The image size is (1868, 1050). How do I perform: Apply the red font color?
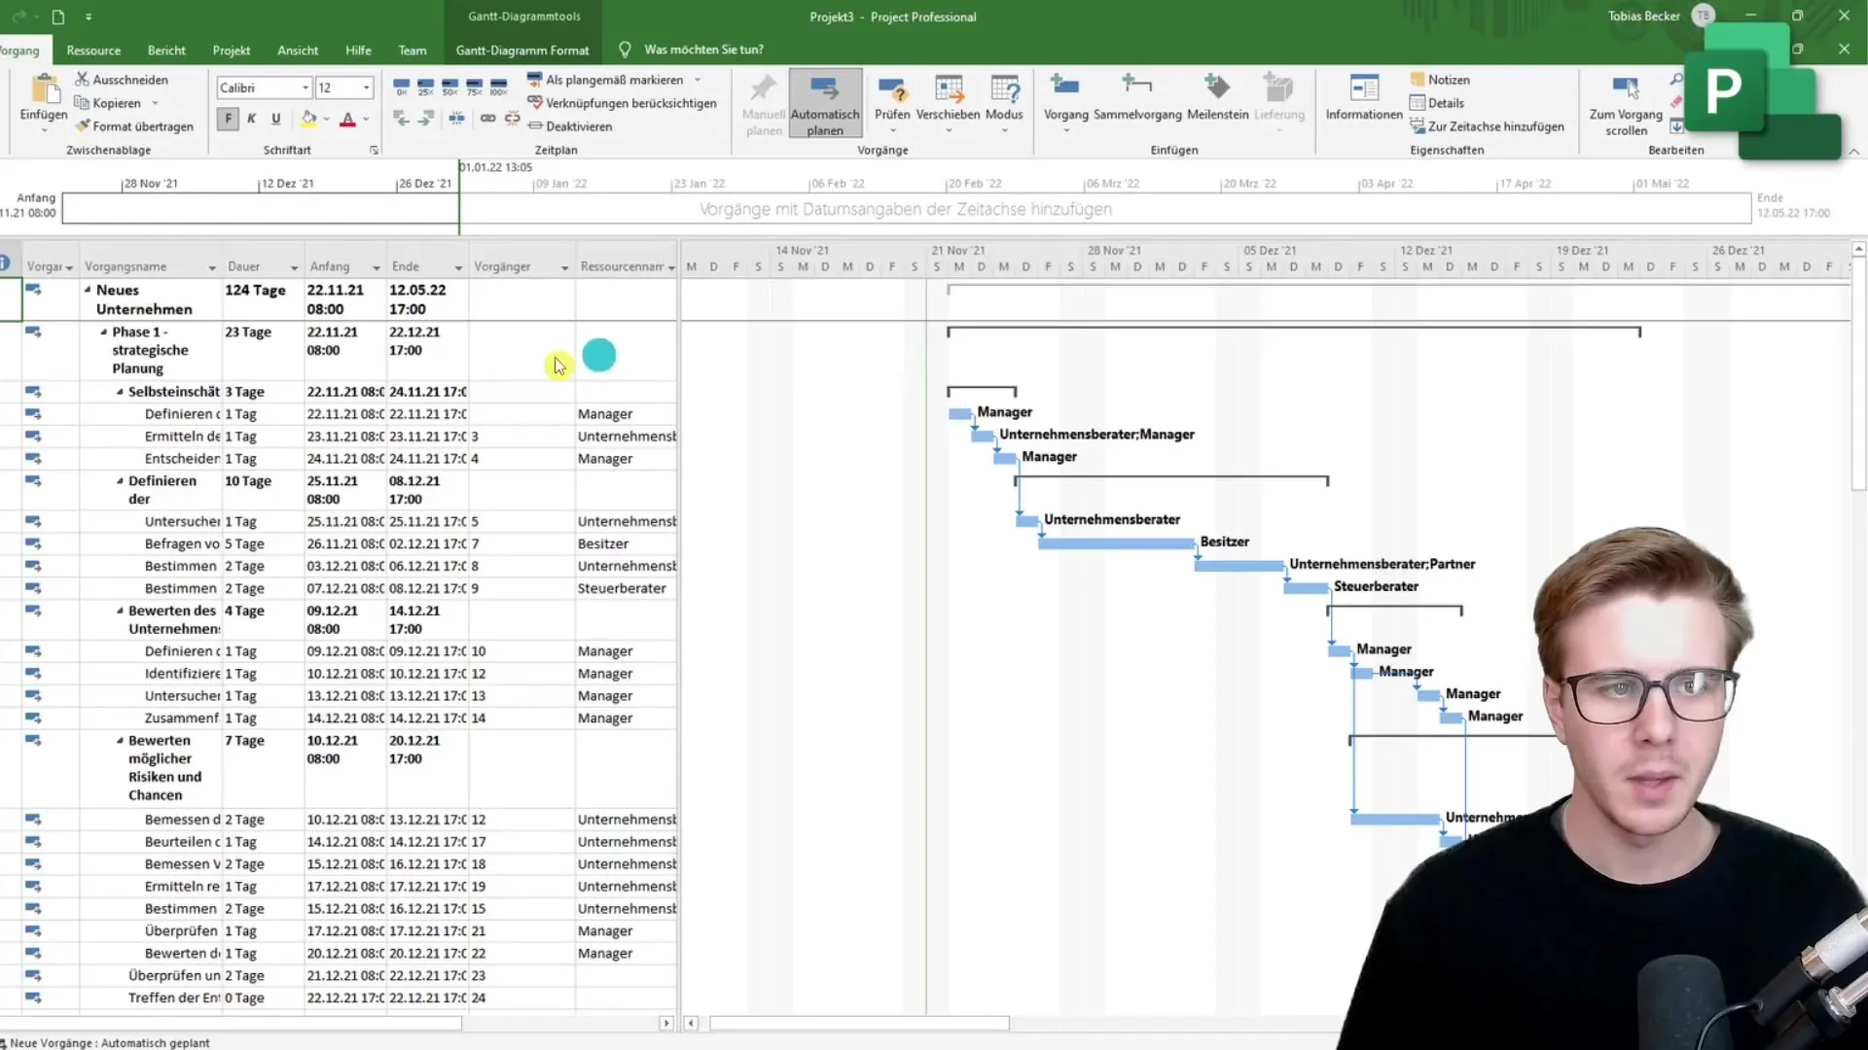point(347,119)
